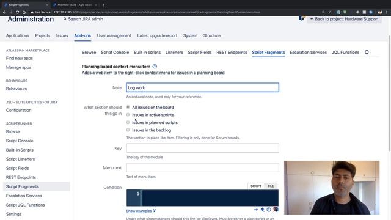Open the System admin tab
Image resolution: width=391 pixels, height=220 pixels.
(x=190, y=35)
